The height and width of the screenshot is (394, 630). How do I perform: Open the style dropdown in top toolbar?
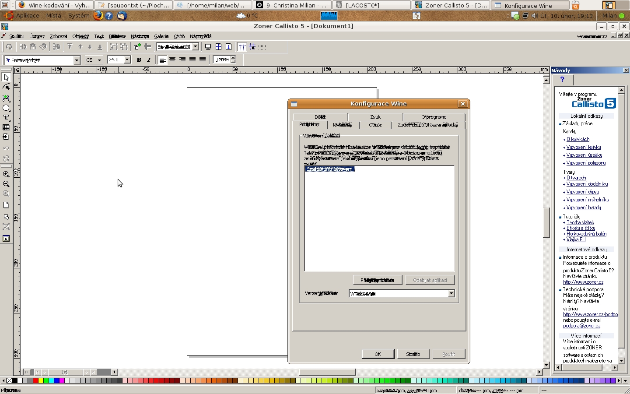tap(196, 46)
